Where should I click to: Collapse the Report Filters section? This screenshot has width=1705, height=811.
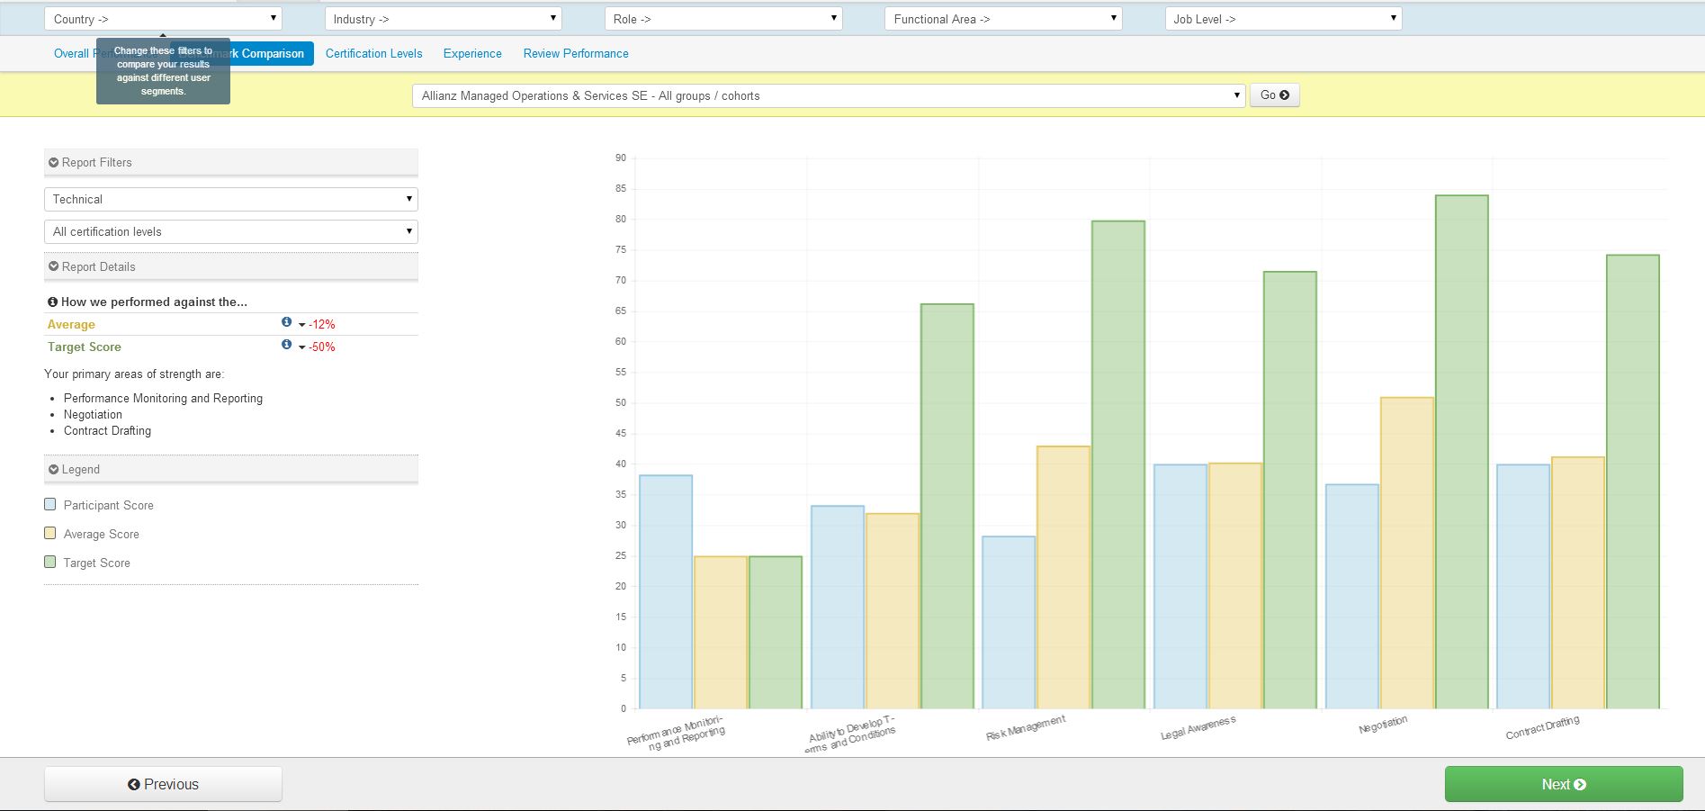pos(231,162)
